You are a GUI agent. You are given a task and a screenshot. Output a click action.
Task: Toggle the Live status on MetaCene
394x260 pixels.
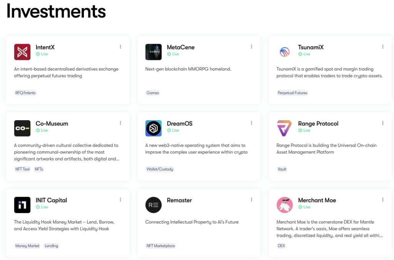pos(173,54)
